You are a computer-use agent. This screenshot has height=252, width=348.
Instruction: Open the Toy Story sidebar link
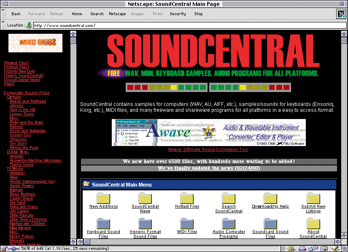pos(18,144)
